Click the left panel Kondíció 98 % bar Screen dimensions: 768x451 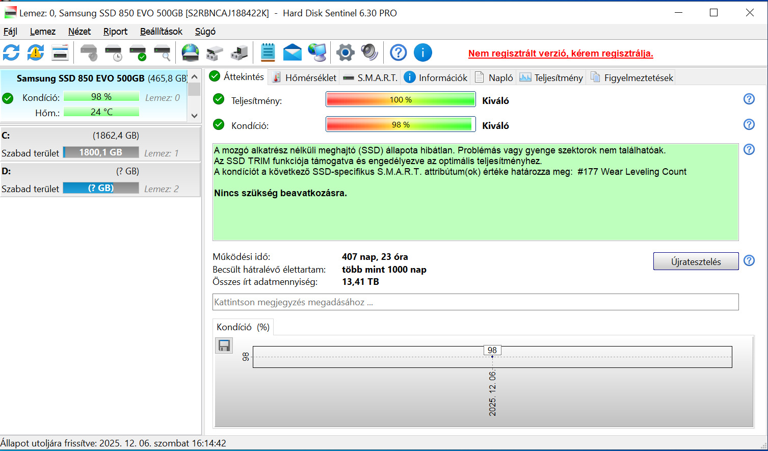point(101,97)
